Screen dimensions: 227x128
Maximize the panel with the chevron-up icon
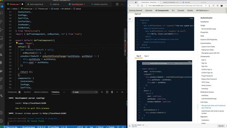[117, 92]
